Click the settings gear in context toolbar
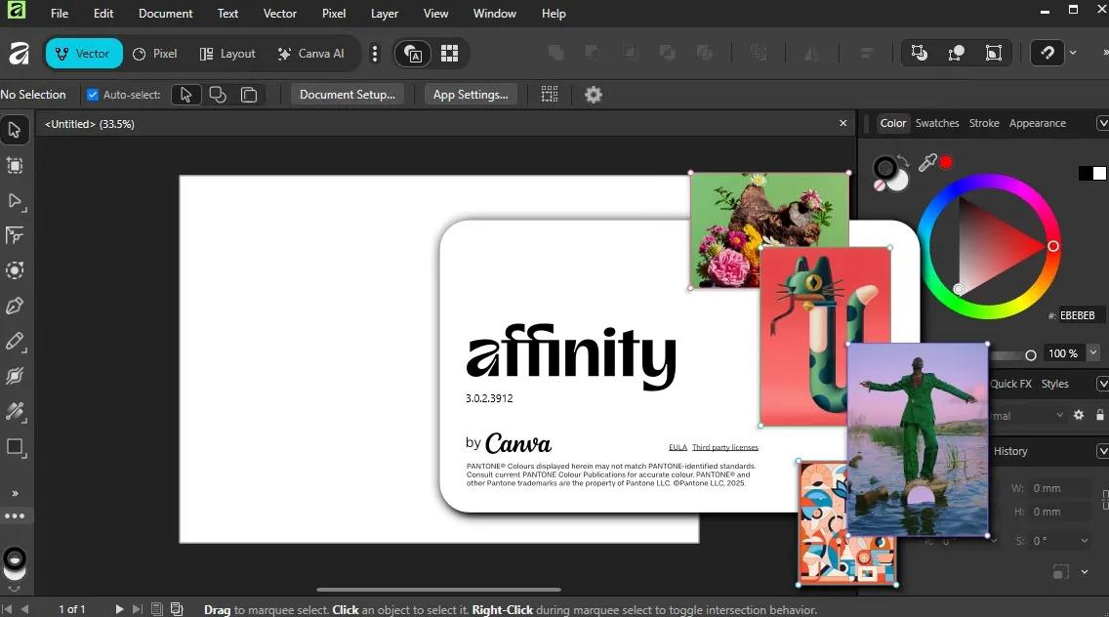Image resolution: width=1109 pixels, height=617 pixels. click(594, 95)
